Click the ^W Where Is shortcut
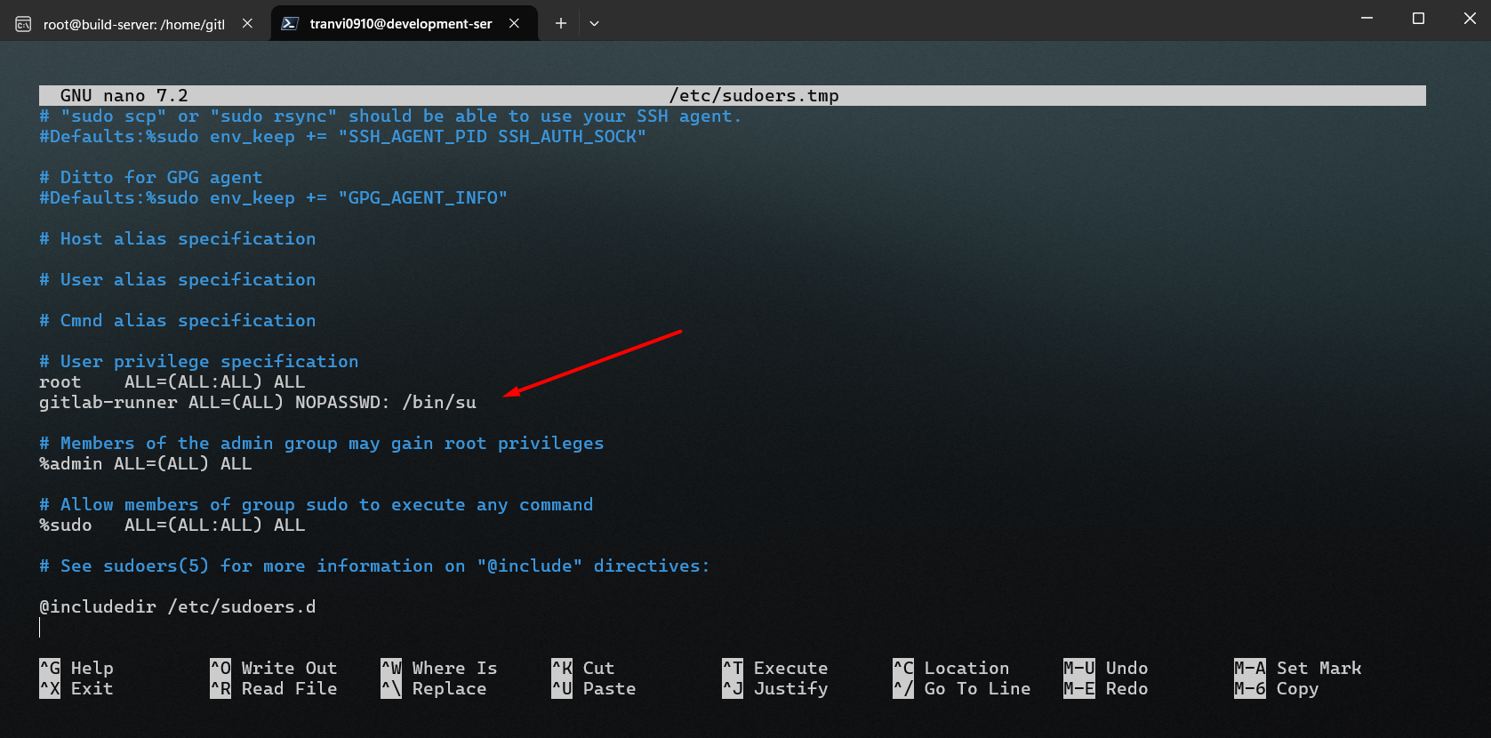The height and width of the screenshot is (738, 1491). (x=439, y=668)
